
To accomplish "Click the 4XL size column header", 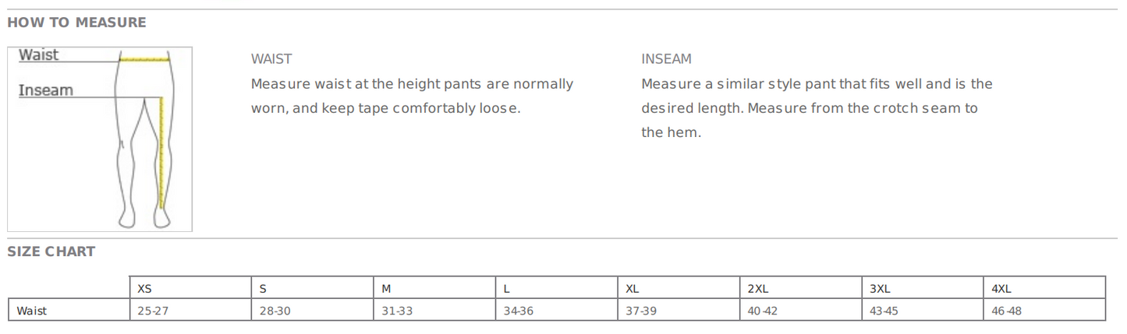I will pos(1001,289).
